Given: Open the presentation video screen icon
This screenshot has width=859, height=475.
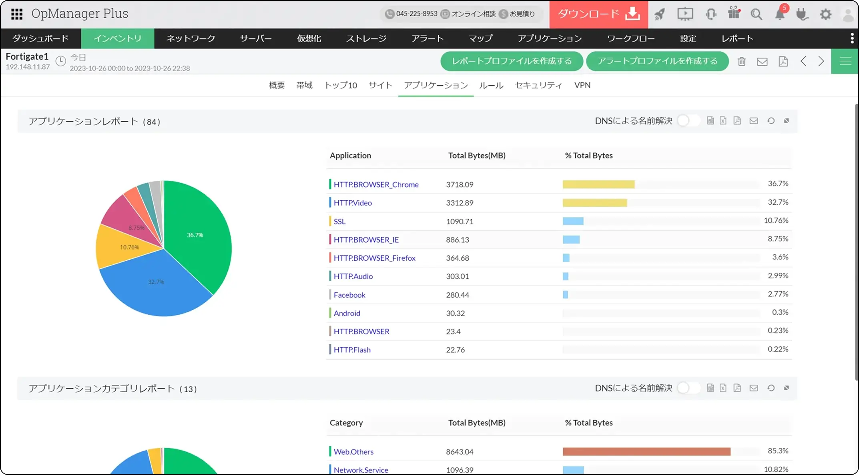Looking at the screenshot, I should 685,14.
